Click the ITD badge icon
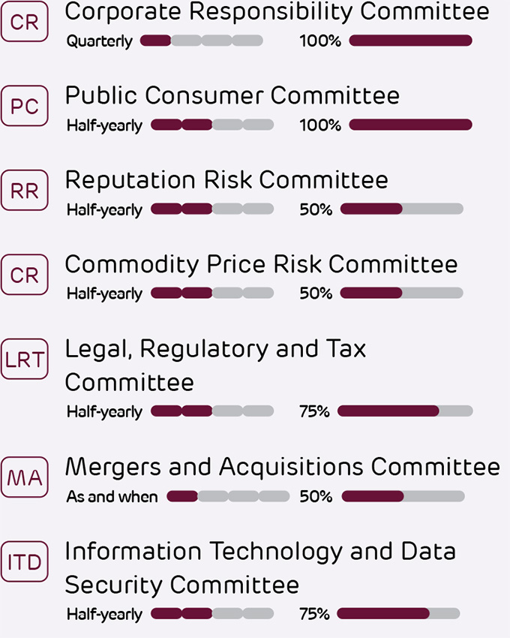 click(25, 561)
